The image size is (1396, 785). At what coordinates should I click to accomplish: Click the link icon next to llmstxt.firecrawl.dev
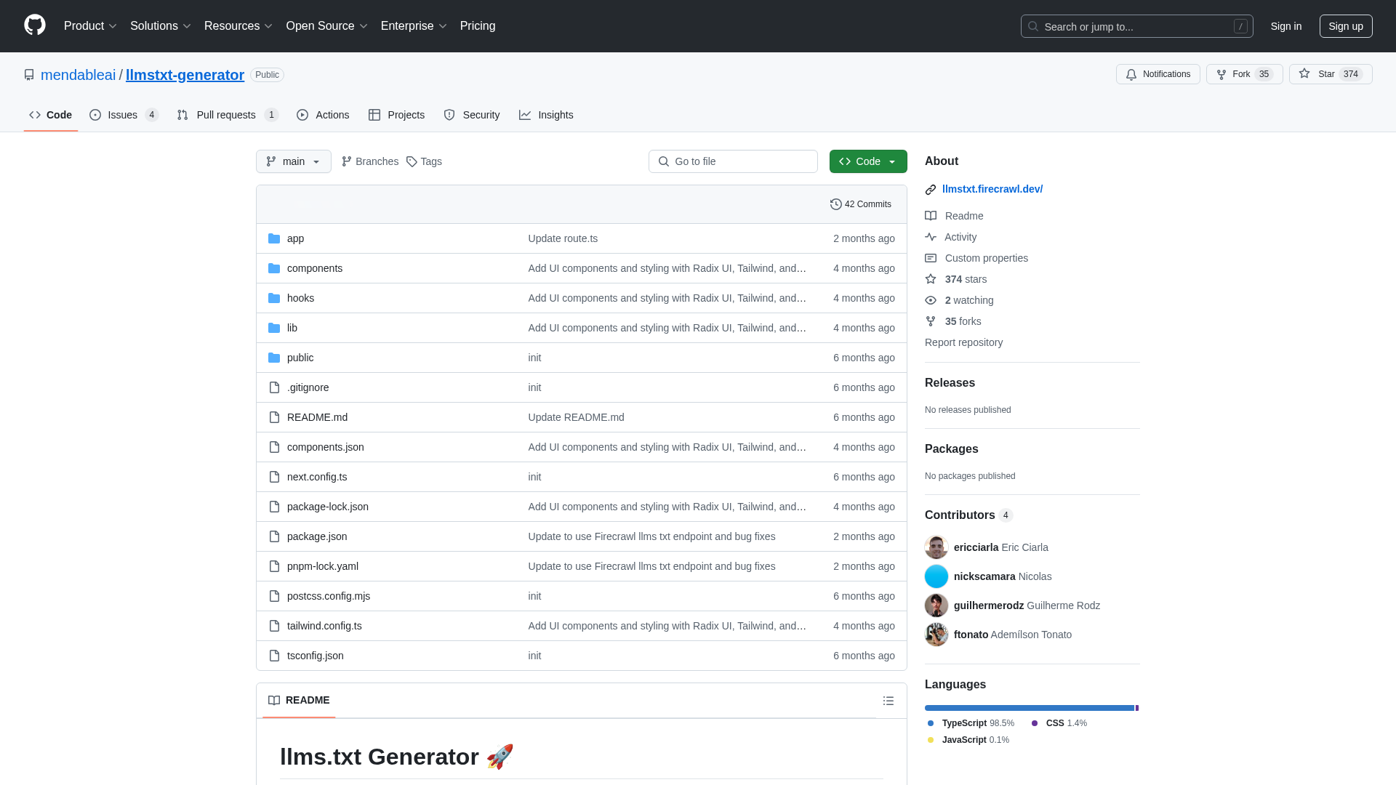coord(931,190)
